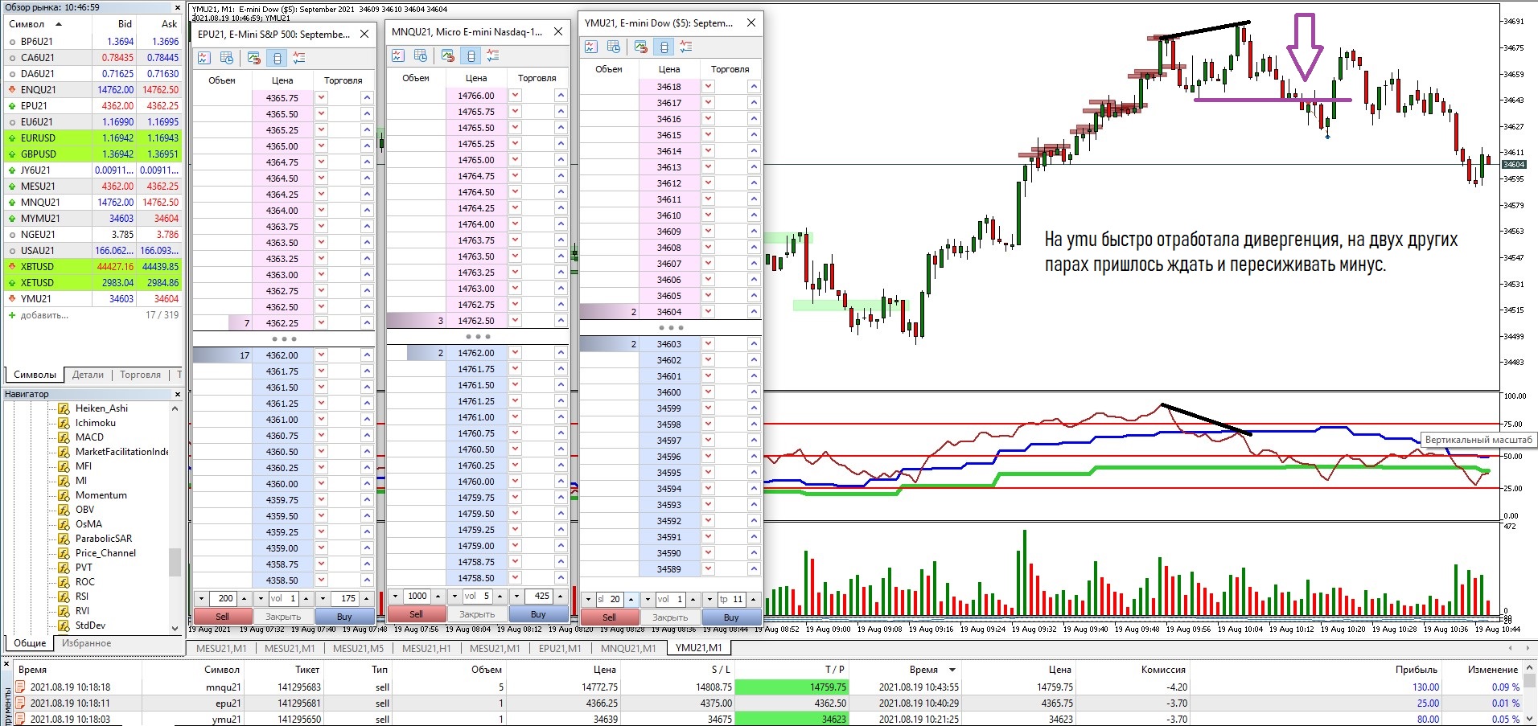Click chart-with-red-arrow icon in MNQU21 window toolbar
Screen dimensions: 1538x726
click(x=448, y=55)
